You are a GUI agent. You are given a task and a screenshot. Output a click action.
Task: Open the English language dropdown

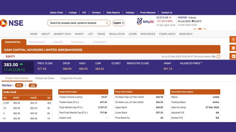[119, 23]
